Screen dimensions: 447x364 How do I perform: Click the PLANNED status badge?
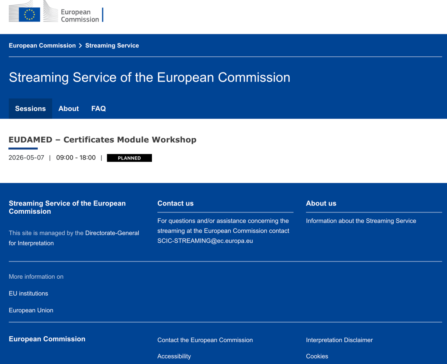129,158
